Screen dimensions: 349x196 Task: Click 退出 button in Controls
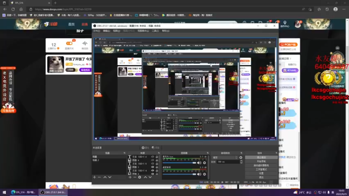pos(261,177)
